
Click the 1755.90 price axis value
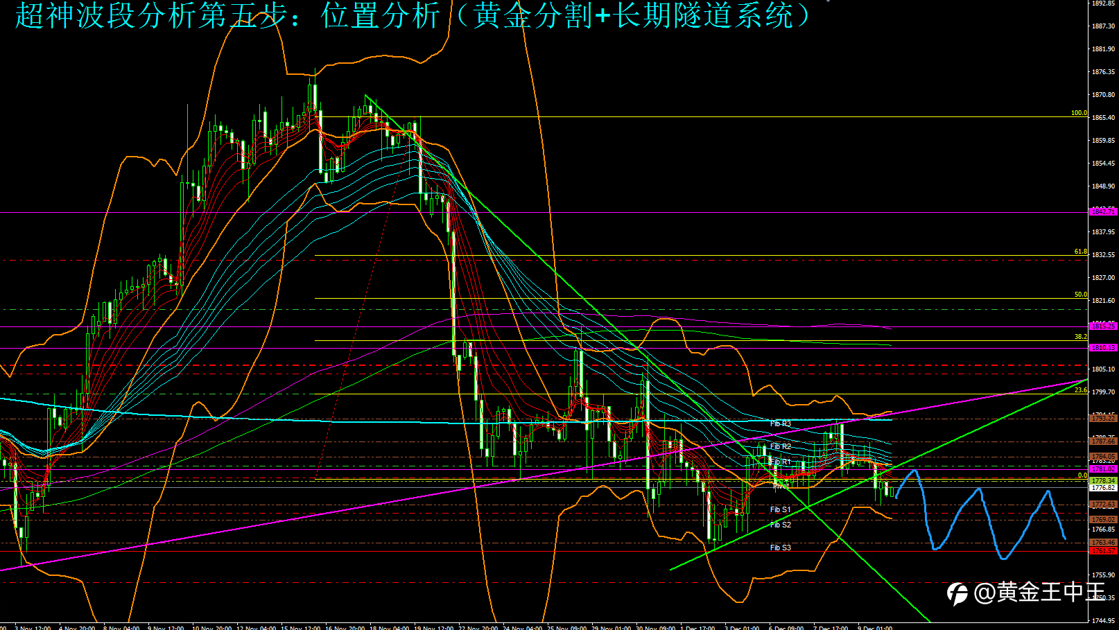click(1103, 575)
